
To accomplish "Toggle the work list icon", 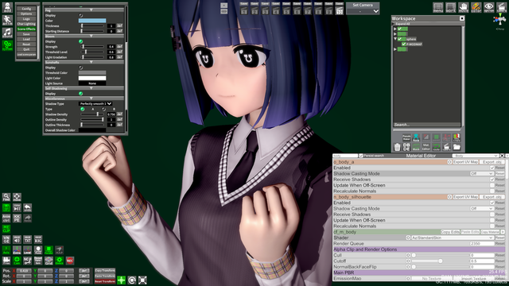I will click(451, 7).
